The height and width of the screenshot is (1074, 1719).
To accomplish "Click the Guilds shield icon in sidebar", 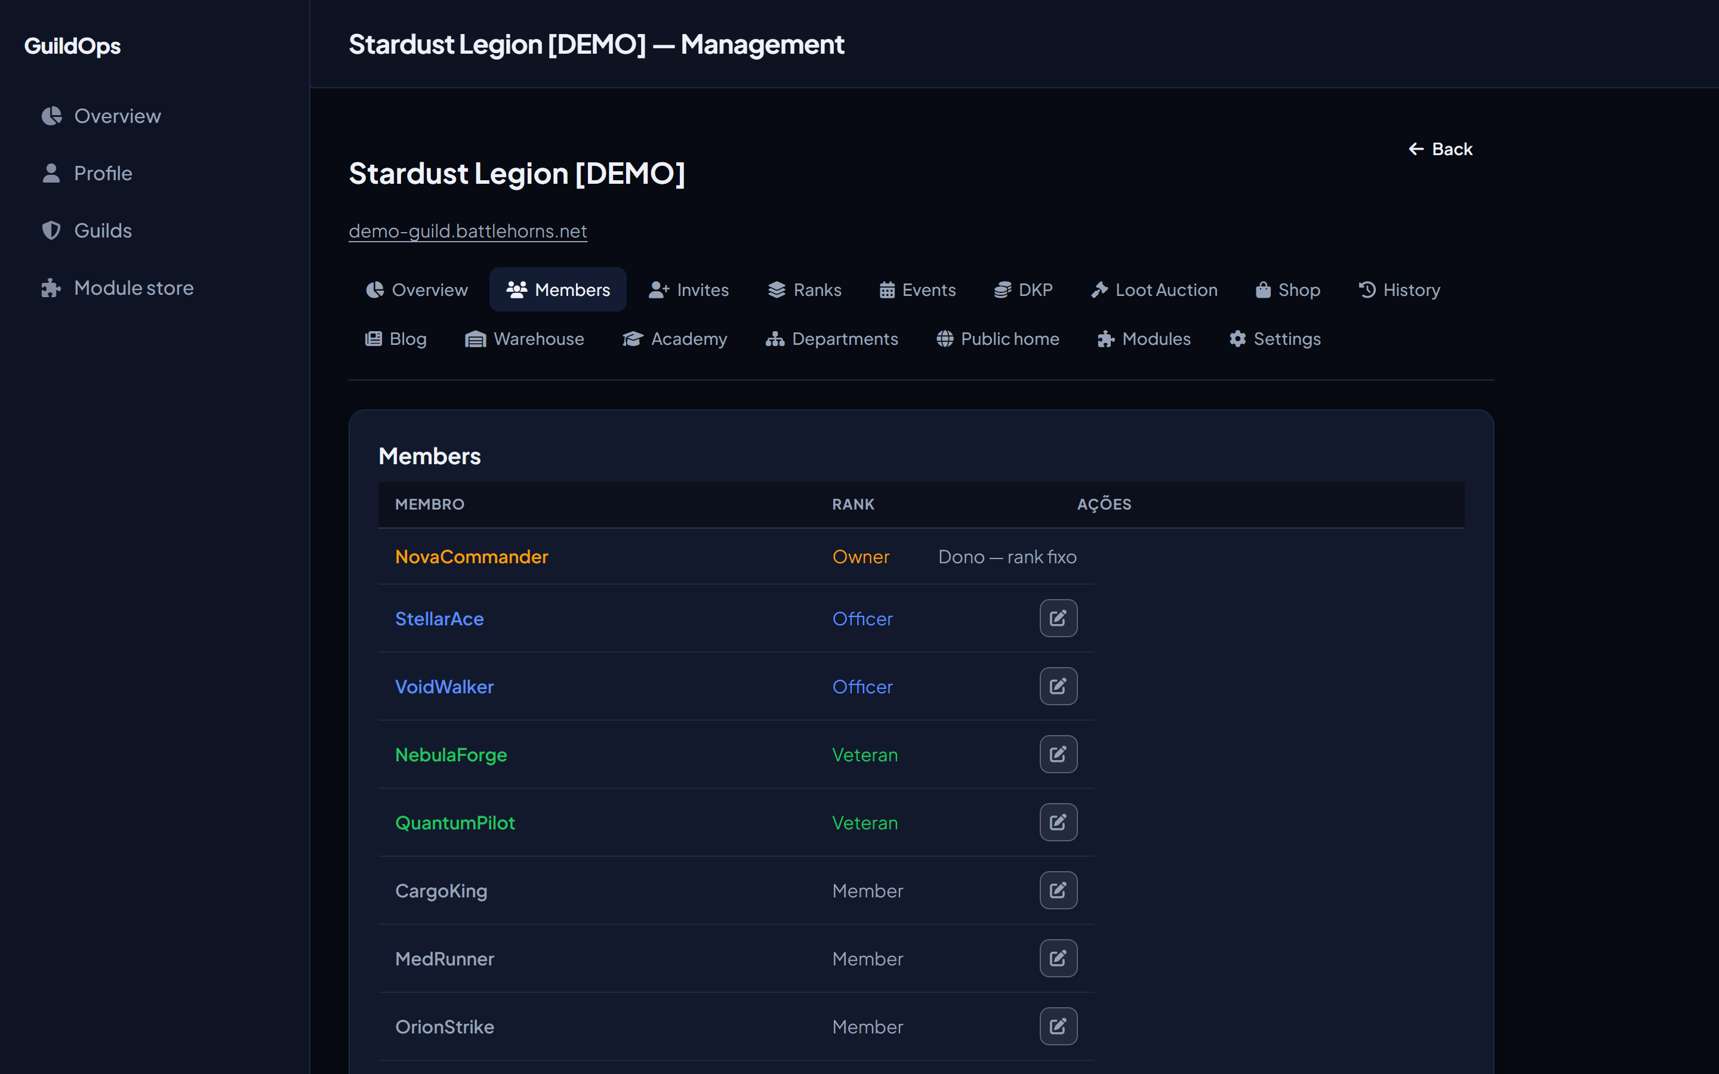I will [x=51, y=230].
